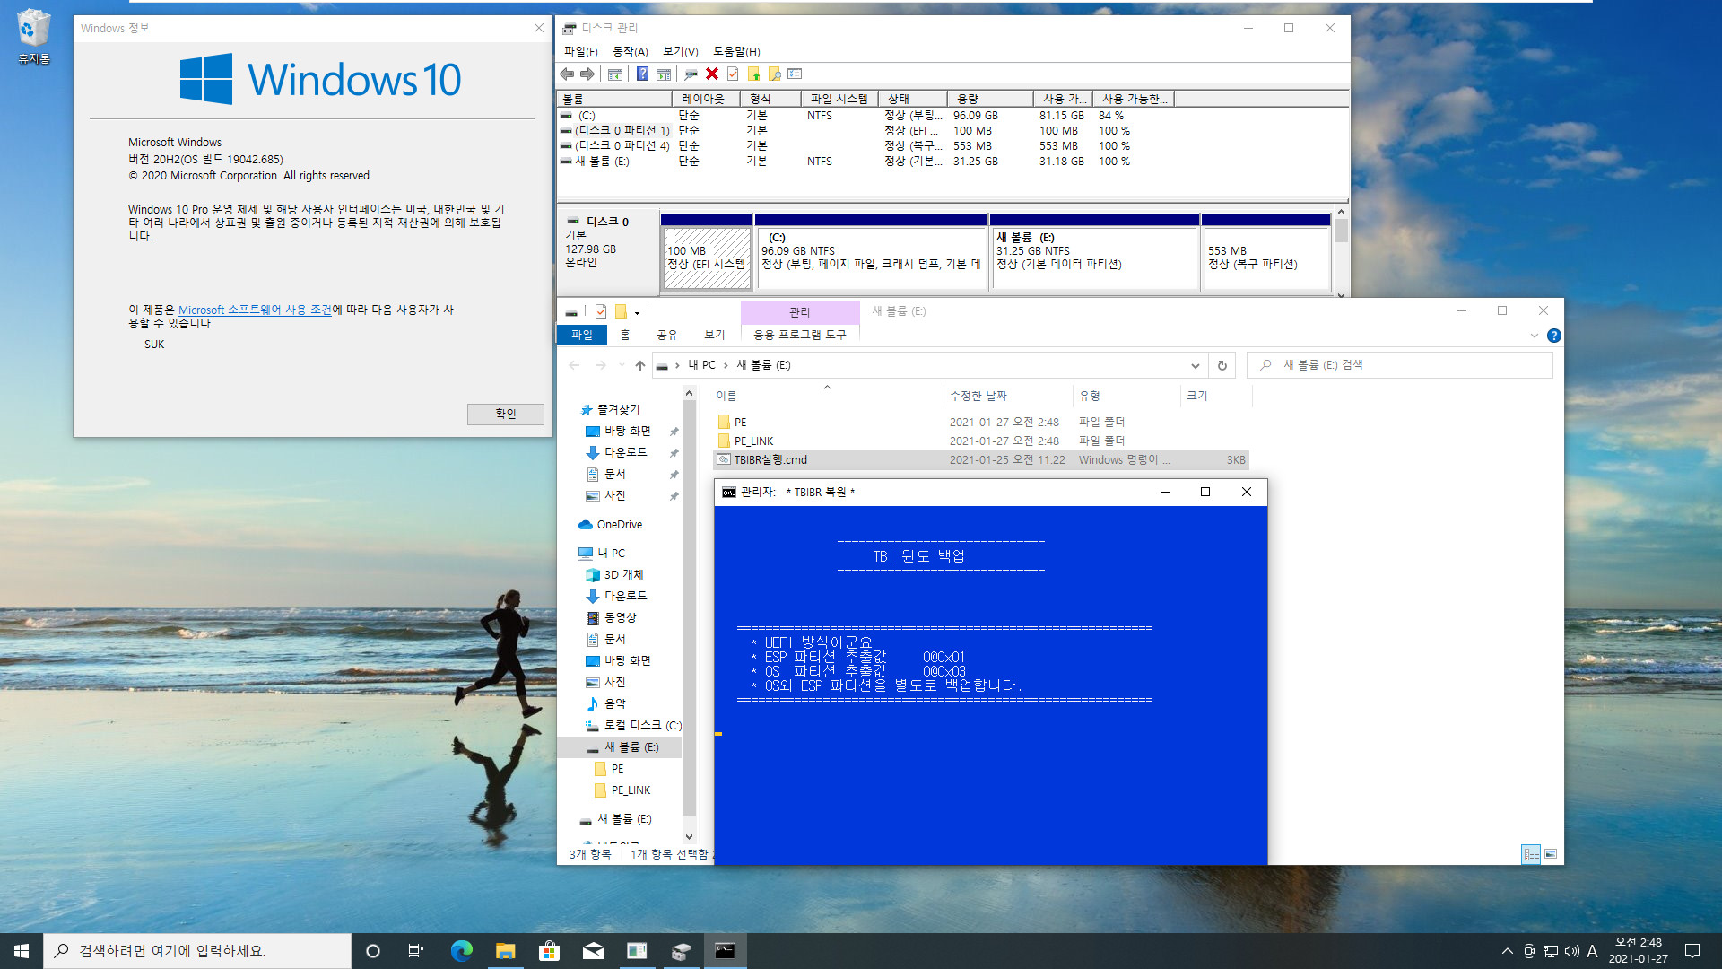Open the Quick Access toolbar customize dropdown
This screenshot has width=1722, height=969.
638,312
